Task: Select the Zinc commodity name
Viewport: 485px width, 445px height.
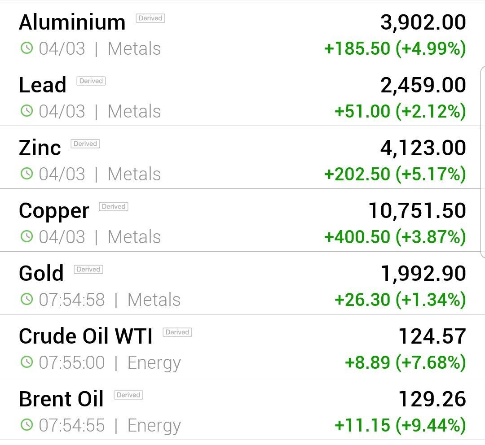Action: (x=40, y=148)
